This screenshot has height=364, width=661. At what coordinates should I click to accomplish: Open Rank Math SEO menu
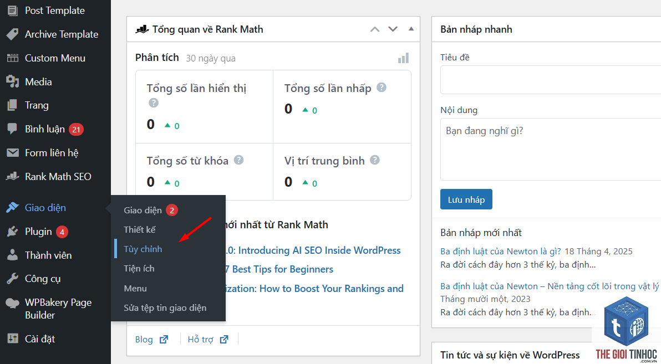[x=58, y=177]
